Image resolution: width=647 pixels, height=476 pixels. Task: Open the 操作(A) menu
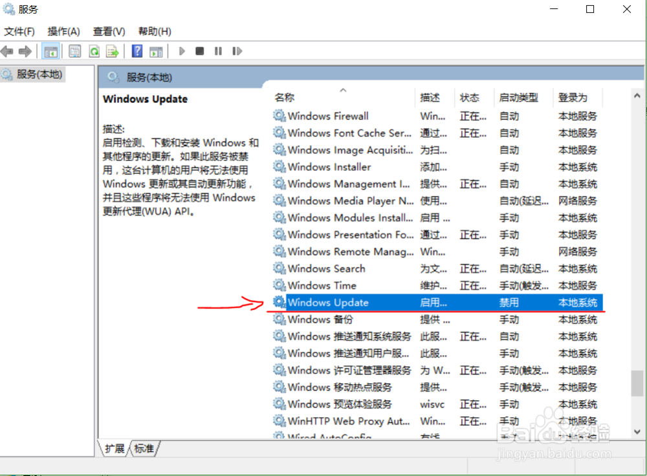(63, 31)
